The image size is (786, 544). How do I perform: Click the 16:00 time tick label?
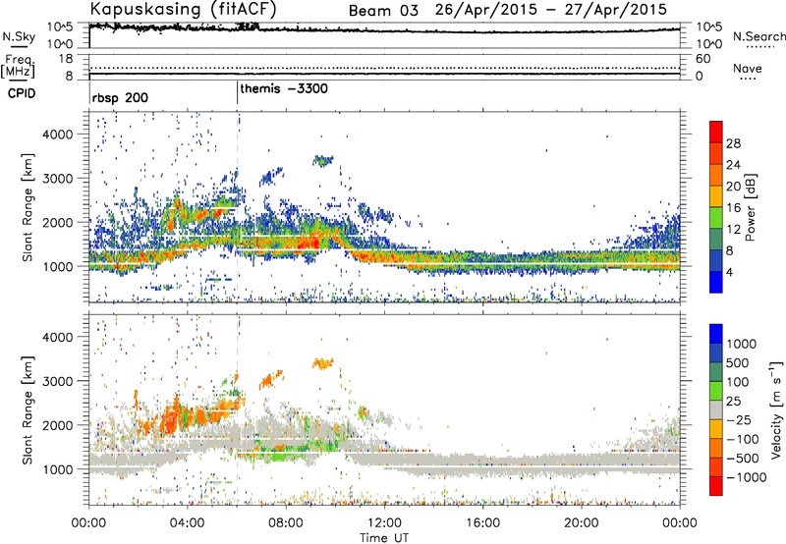click(482, 523)
